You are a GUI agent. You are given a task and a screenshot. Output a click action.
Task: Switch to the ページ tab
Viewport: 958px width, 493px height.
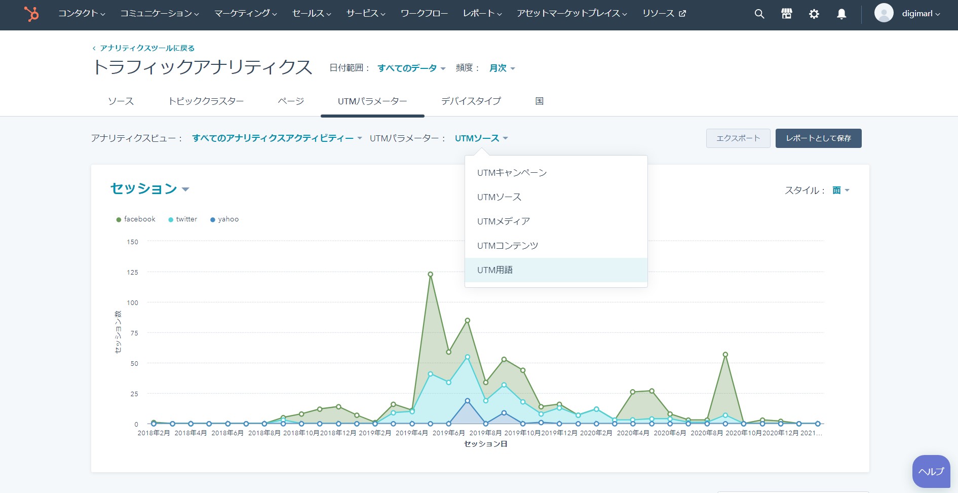291,101
